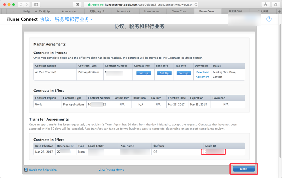Viewport: 282px width, 178px height.
Task: Click the blurred Apple ID cell value
Action: [x=213, y=152]
